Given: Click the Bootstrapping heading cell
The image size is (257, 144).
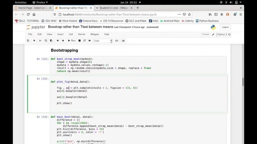Looking at the screenshot, I should 64,50.
